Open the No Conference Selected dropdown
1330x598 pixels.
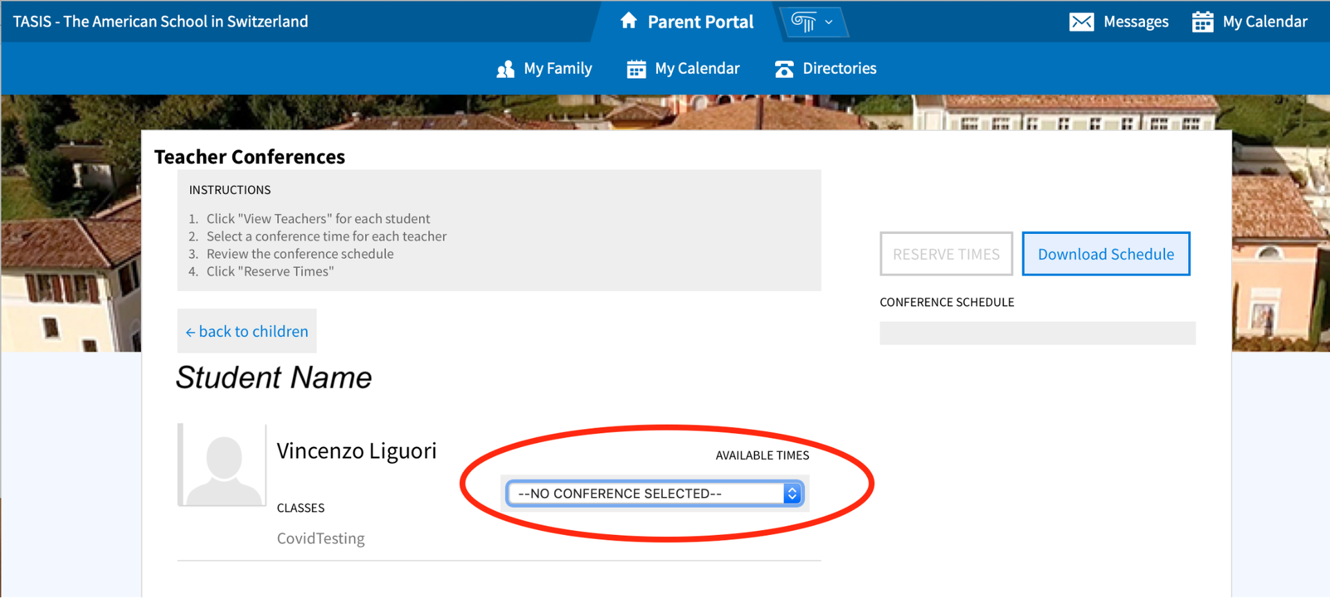655,493
